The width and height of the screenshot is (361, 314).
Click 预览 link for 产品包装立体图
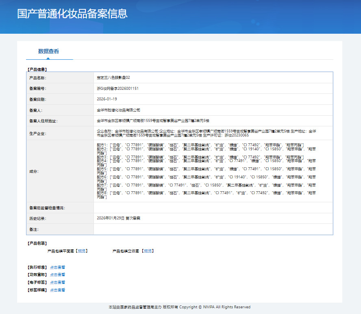coord(148,251)
